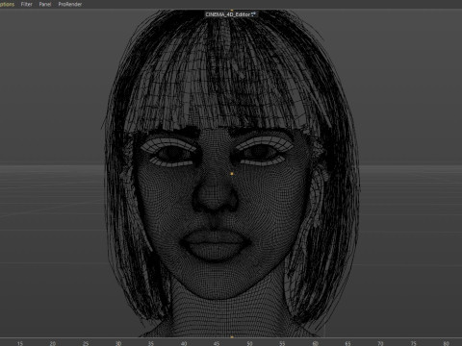Jump to frame 55 on timeline ruler

click(282, 343)
